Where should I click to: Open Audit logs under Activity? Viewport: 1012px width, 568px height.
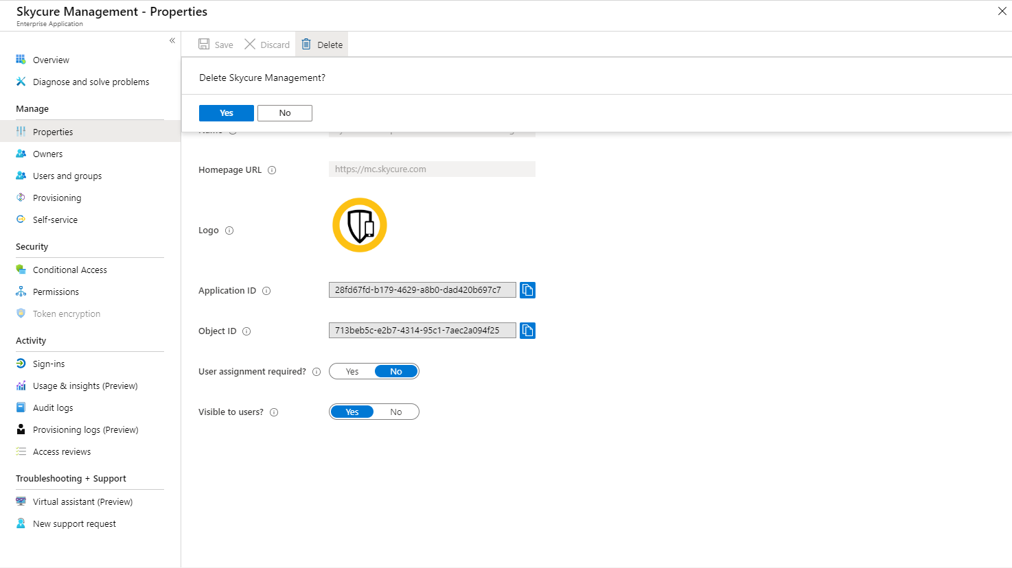pyautogui.click(x=53, y=408)
